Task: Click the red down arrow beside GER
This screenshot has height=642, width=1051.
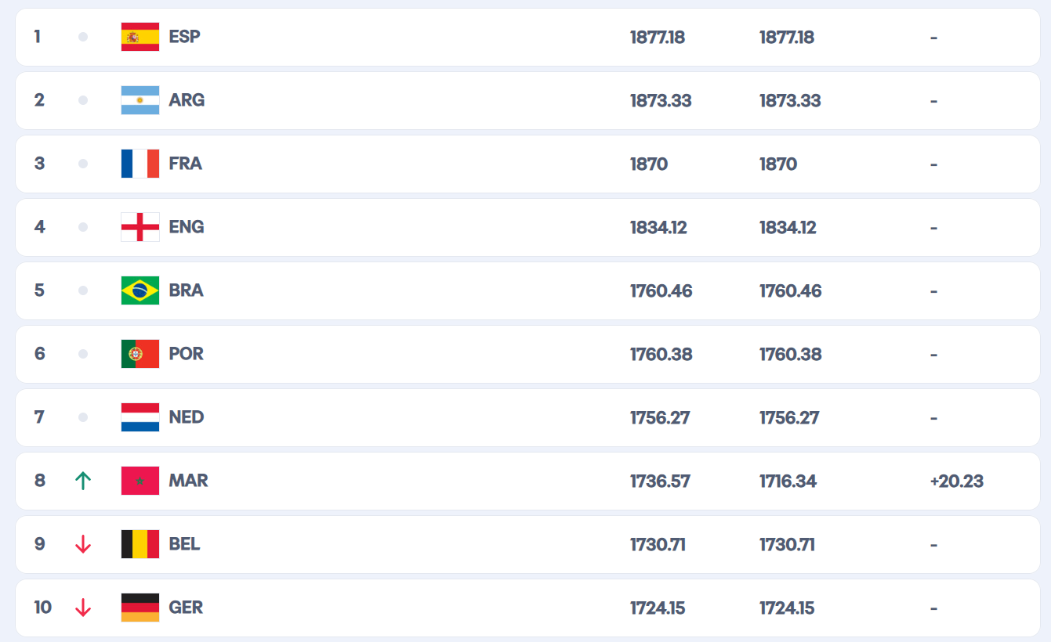Action: pyautogui.click(x=83, y=608)
